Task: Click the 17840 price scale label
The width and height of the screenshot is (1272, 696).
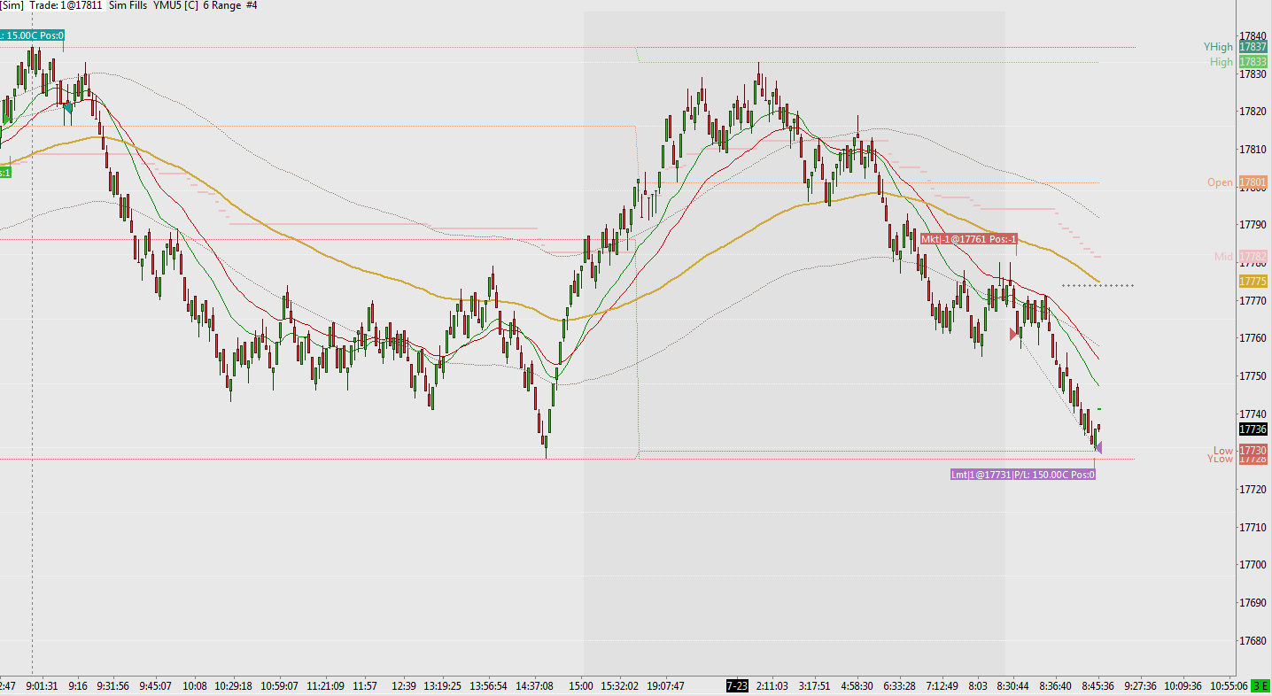Action: (x=1253, y=35)
